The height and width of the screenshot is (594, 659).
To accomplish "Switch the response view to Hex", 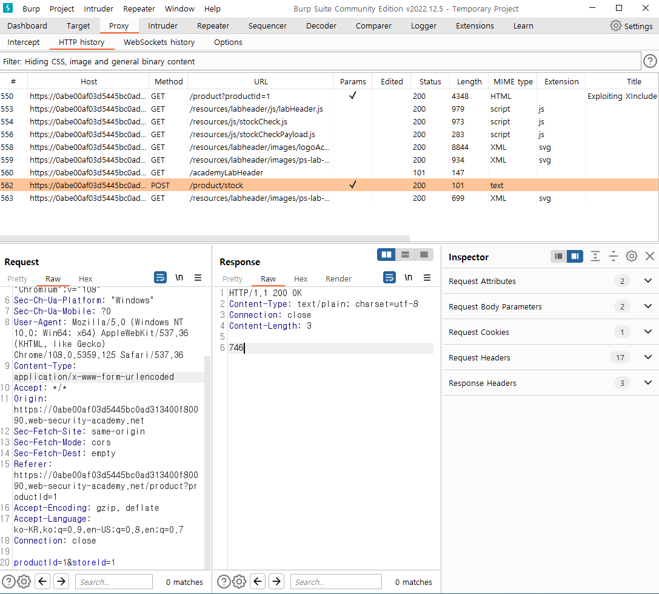I will coord(301,278).
